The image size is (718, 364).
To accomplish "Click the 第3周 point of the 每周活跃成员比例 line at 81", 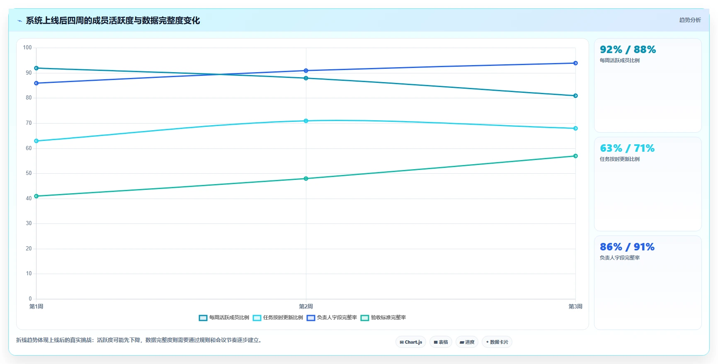I will [575, 96].
